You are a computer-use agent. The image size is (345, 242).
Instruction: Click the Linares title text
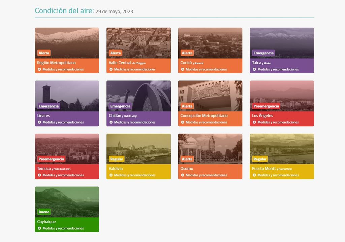click(x=43, y=116)
